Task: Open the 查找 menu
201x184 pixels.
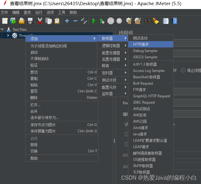Action: 27,12
